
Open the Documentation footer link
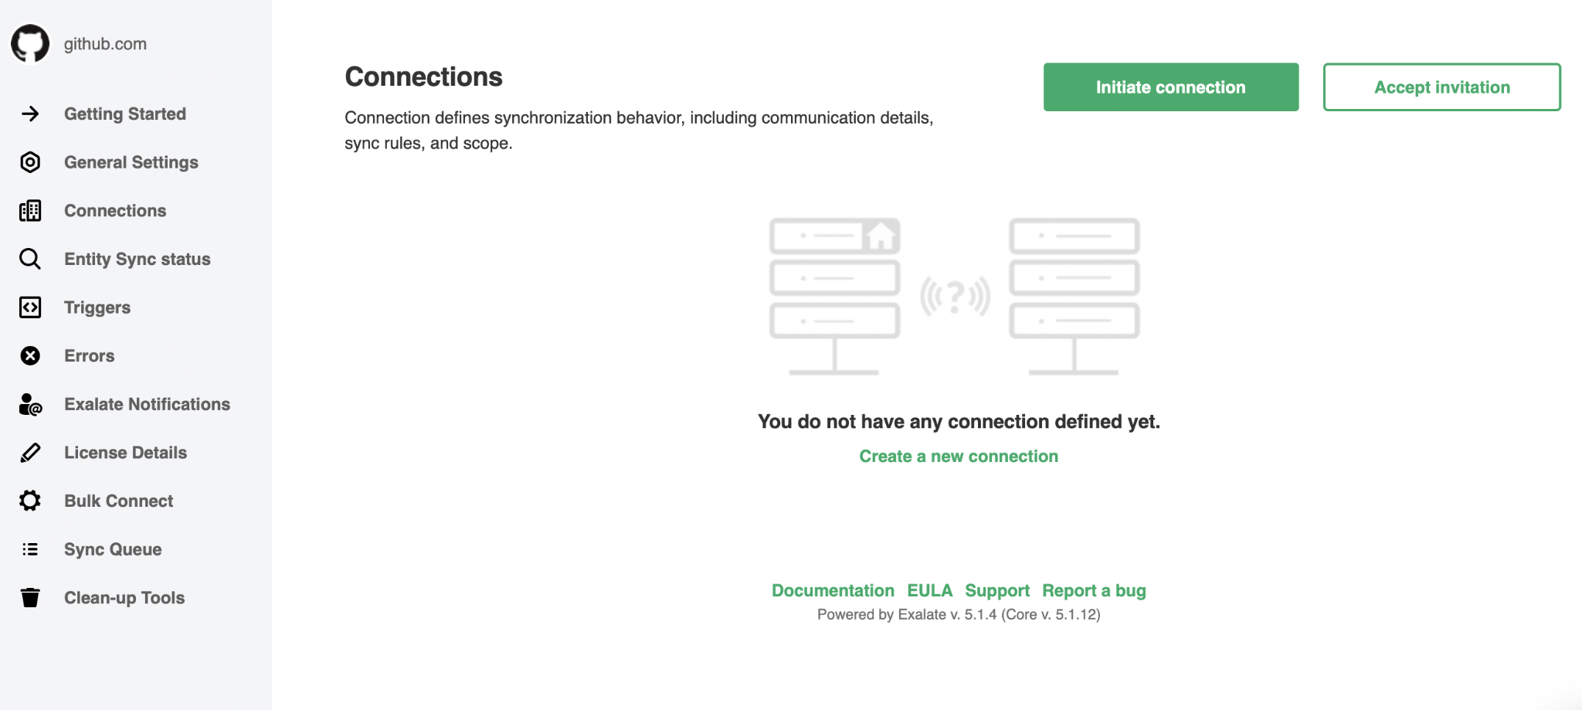pos(833,590)
